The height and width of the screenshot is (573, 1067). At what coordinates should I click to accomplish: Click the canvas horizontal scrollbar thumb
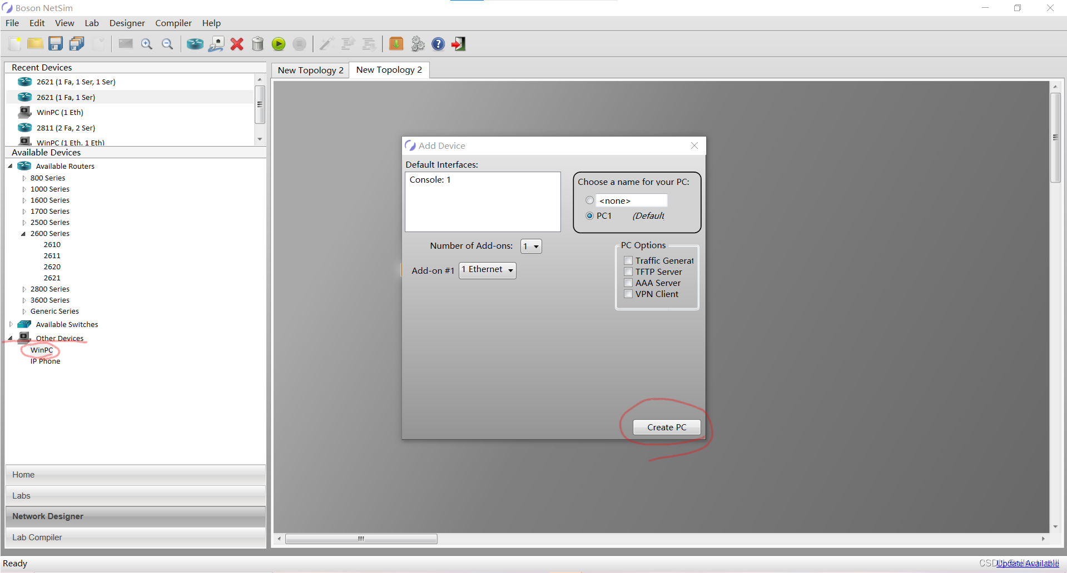coord(361,539)
